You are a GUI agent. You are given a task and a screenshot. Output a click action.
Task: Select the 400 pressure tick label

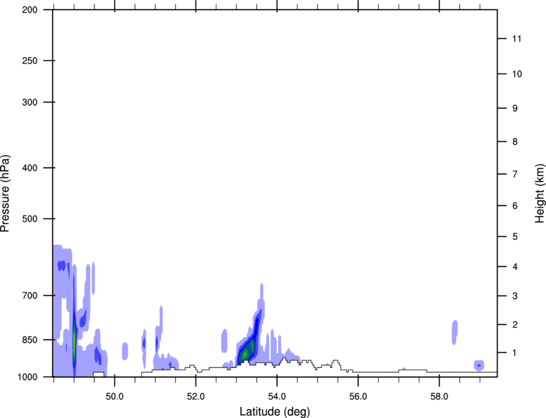[x=30, y=168]
